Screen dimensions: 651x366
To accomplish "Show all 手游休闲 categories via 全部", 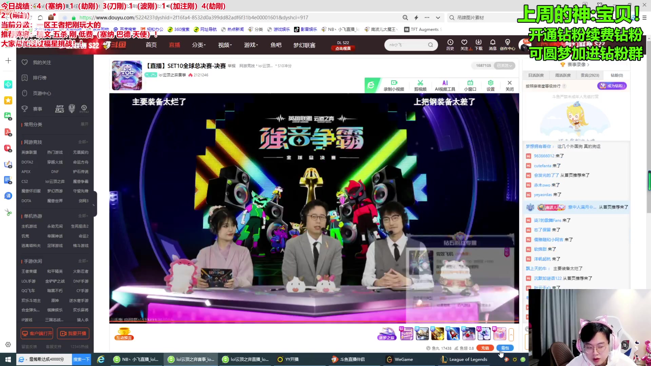I will coord(83,261).
